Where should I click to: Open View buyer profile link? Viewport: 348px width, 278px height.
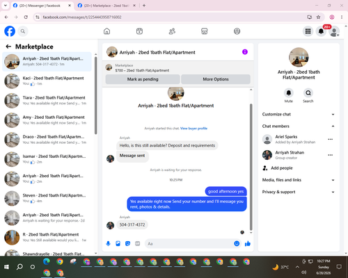[193, 129]
